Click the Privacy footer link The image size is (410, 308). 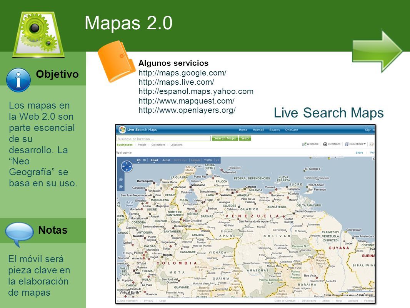148,301
